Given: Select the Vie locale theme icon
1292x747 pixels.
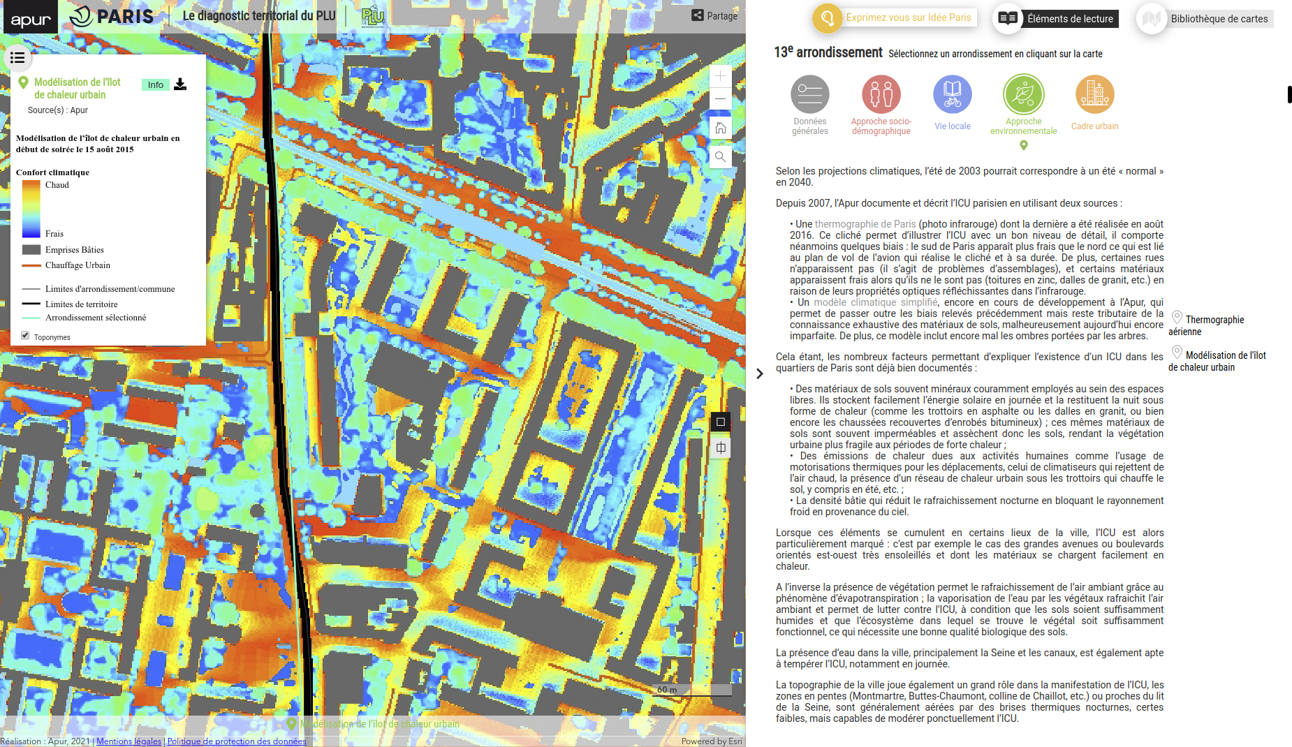Looking at the screenshot, I should point(952,95).
